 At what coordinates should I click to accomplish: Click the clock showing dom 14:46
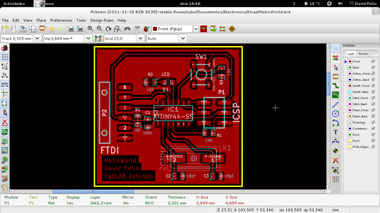(x=190, y=4)
